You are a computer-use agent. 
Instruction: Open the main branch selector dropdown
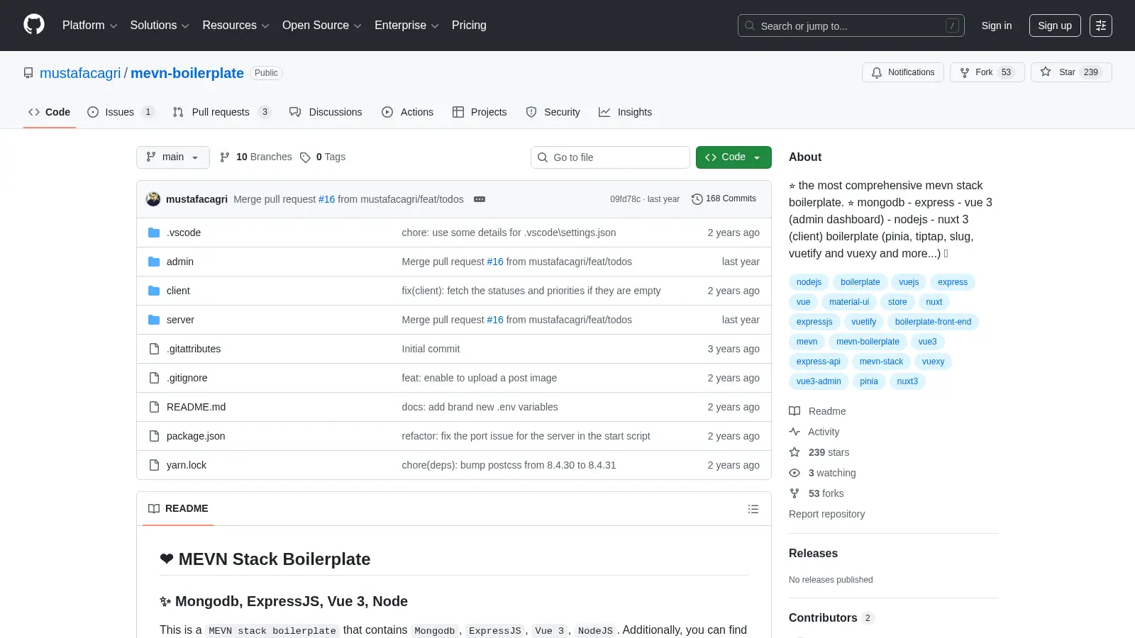(173, 157)
